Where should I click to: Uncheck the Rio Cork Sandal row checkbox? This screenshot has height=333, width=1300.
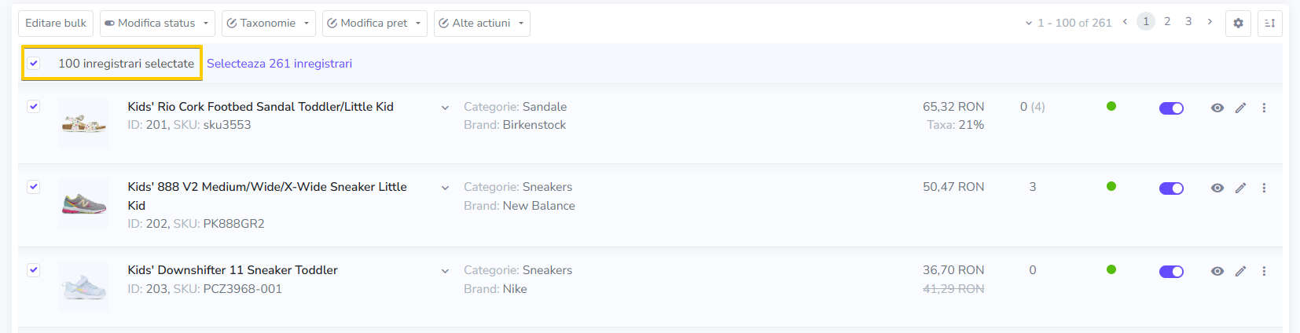pos(33,107)
